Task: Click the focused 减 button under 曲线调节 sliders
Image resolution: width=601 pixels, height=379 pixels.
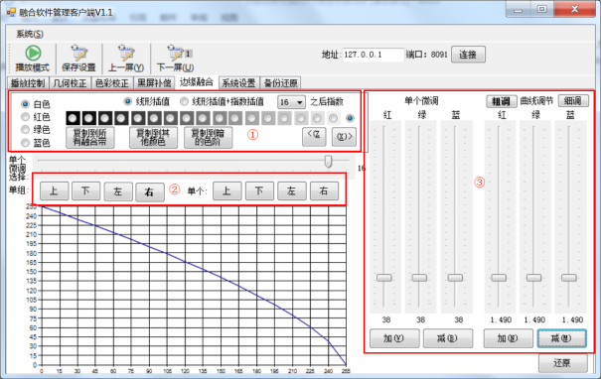Action: [x=562, y=338]
